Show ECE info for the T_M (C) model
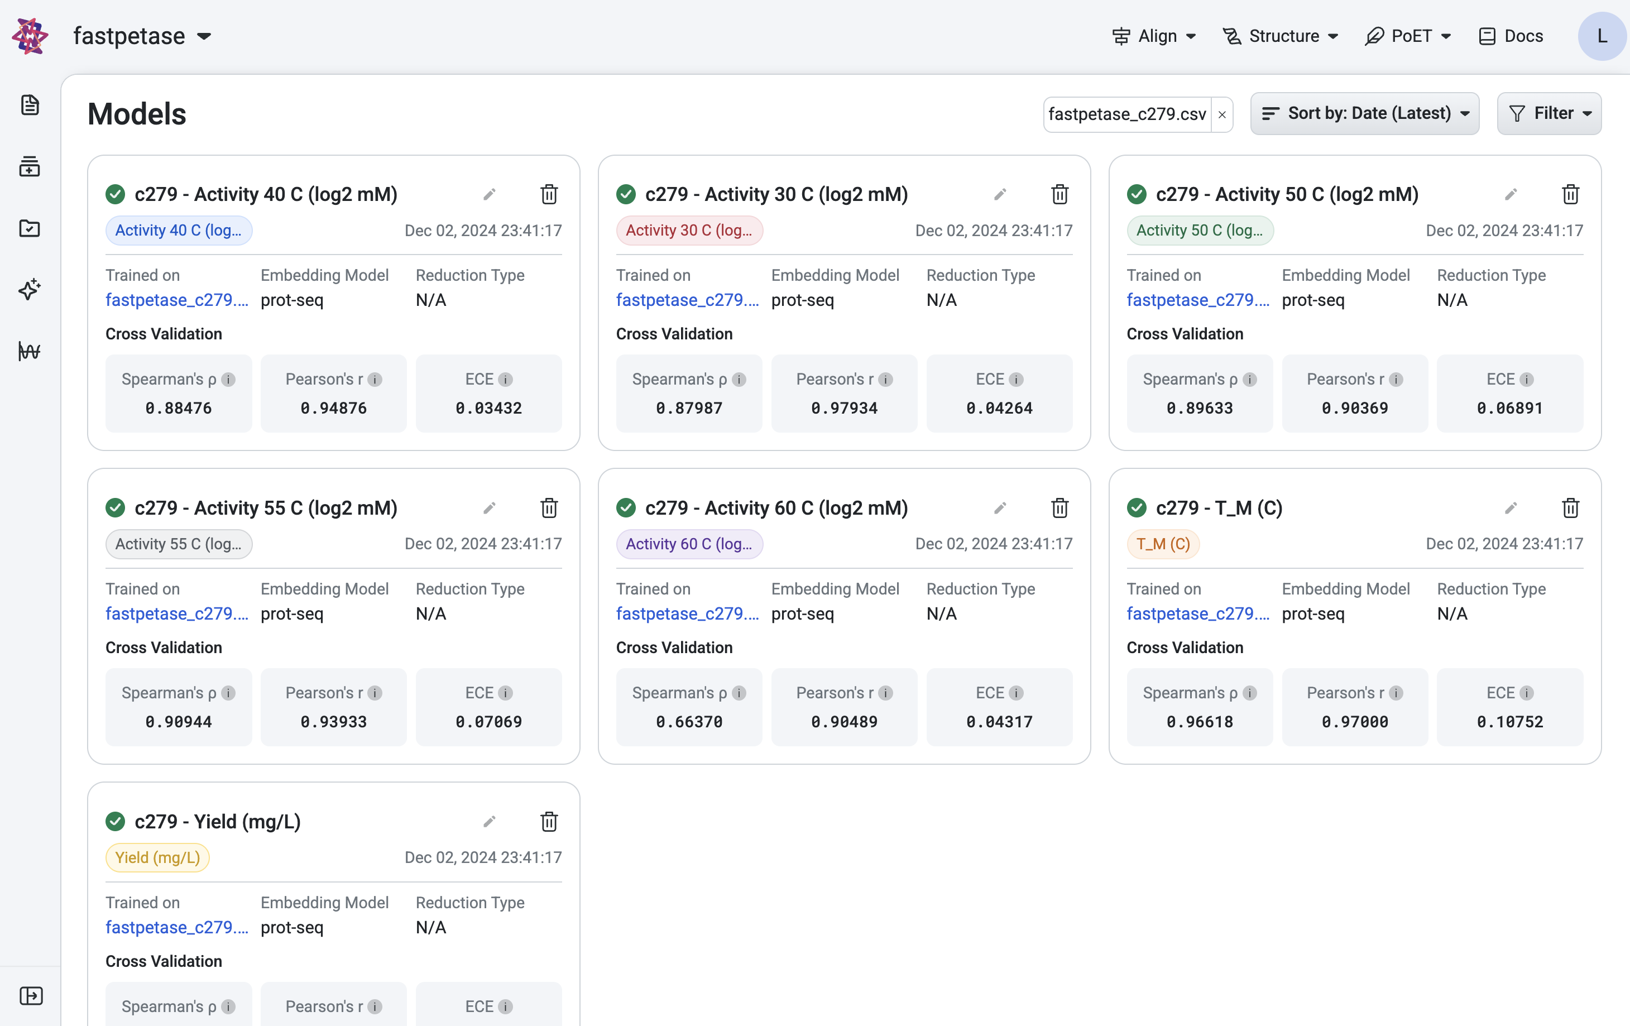The width and height of the screenshot is (1630, 1026). (x=1526, y=693)
